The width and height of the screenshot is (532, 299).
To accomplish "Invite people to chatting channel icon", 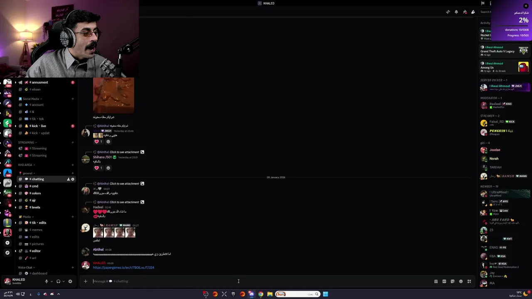I will 68,179.
